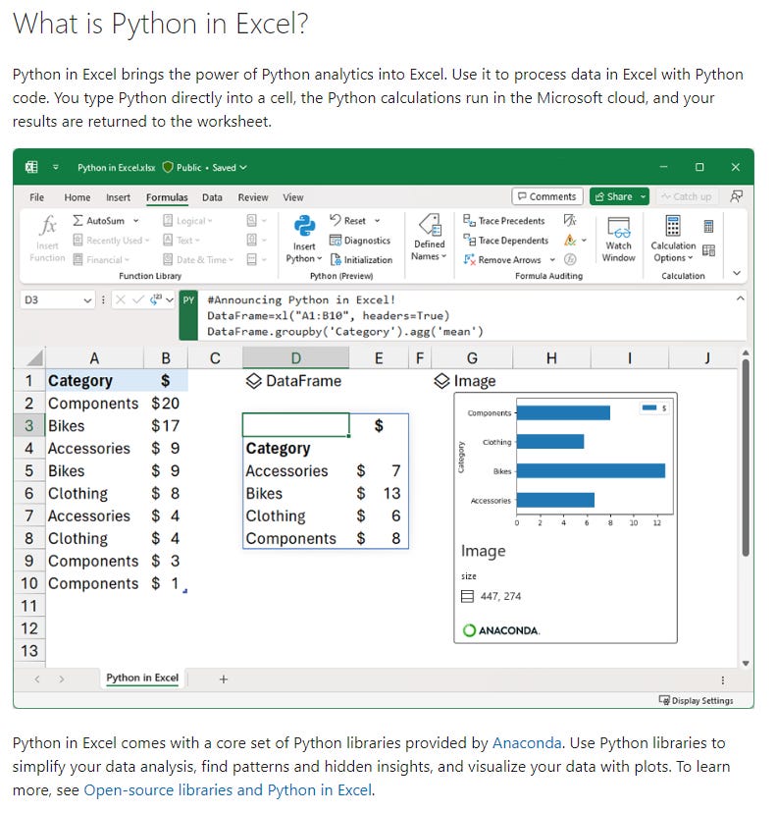The image size is (777, 813).
Task: Open Calculation Options
Action: coord(673,239)
